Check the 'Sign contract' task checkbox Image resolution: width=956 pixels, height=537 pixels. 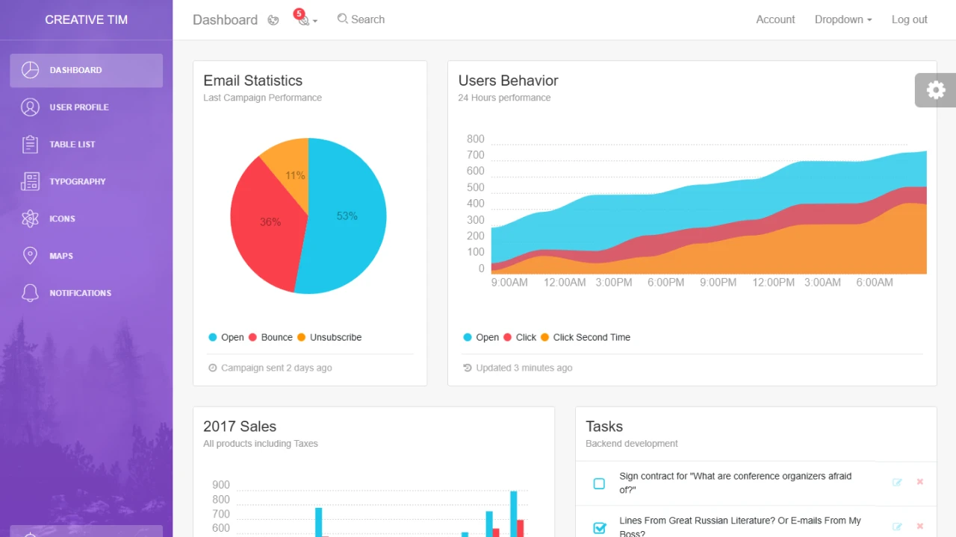click(x=599, y=483)
